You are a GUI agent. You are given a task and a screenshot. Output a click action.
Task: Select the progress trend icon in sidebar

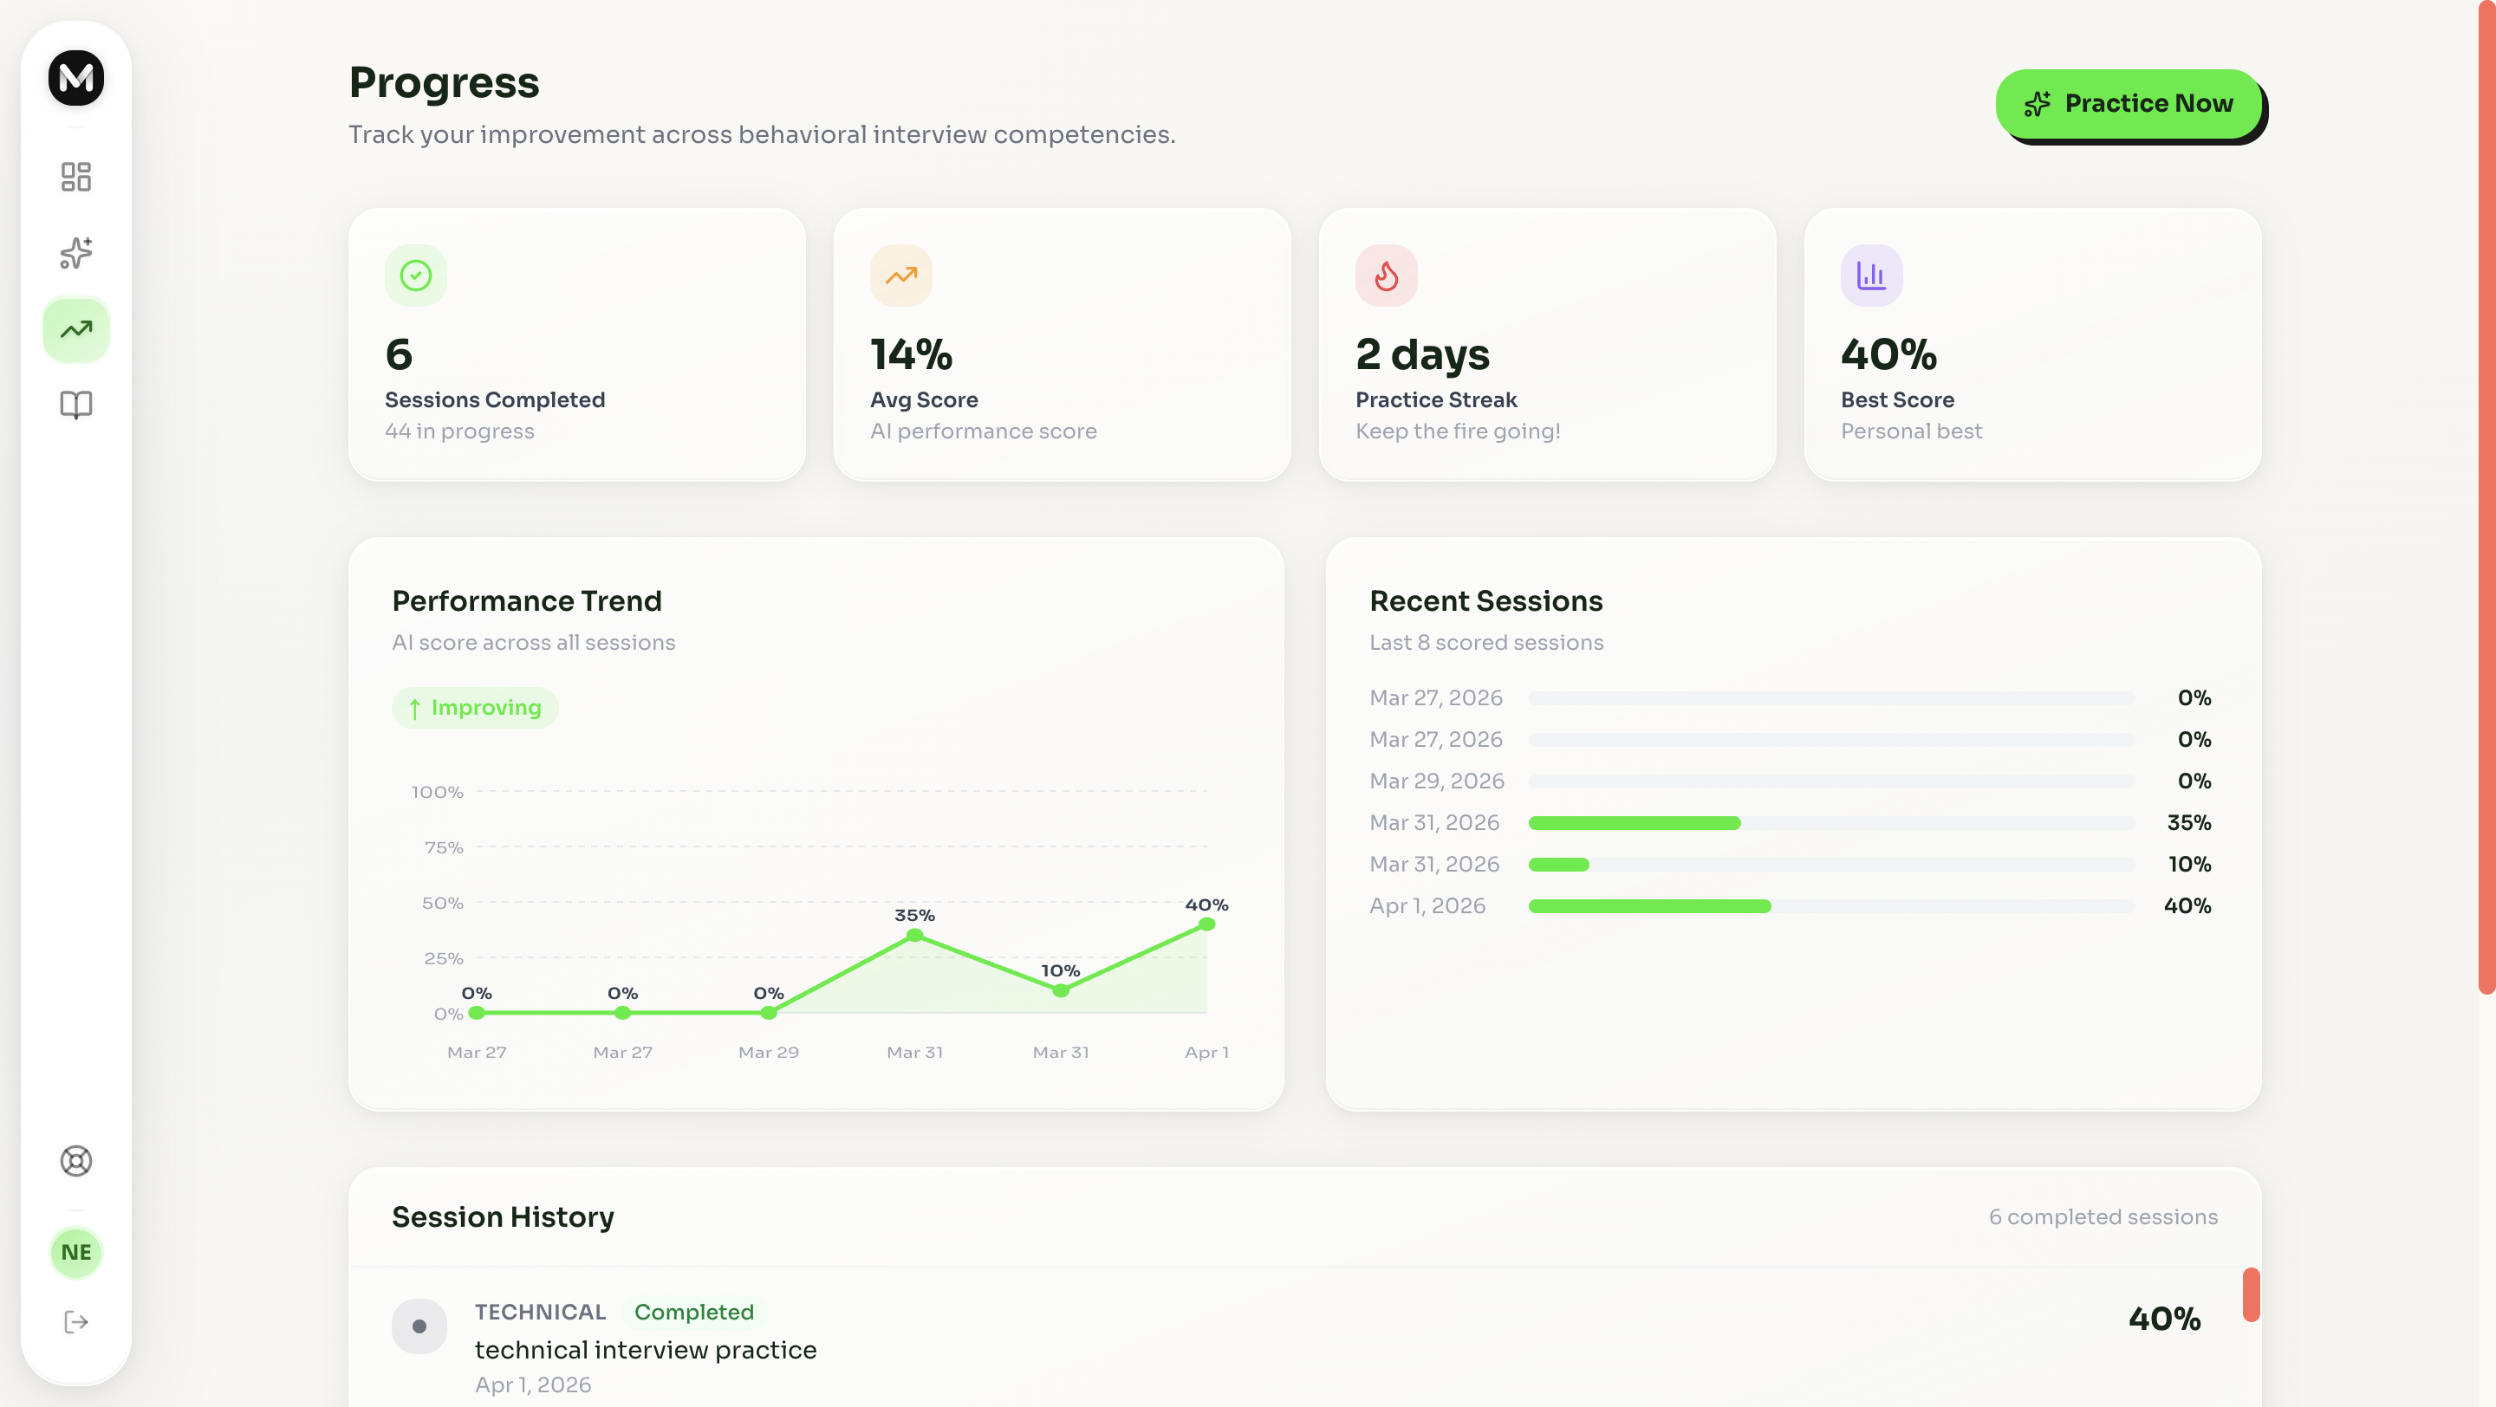click(75, 329)
